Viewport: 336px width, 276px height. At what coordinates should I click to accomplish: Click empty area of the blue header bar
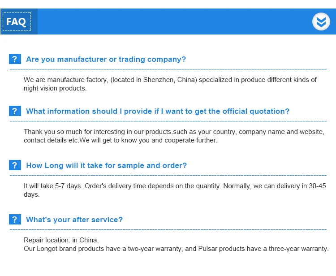click(175, 22)
